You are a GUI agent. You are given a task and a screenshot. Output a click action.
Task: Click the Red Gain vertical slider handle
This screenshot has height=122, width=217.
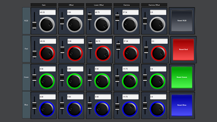point(34,54)
